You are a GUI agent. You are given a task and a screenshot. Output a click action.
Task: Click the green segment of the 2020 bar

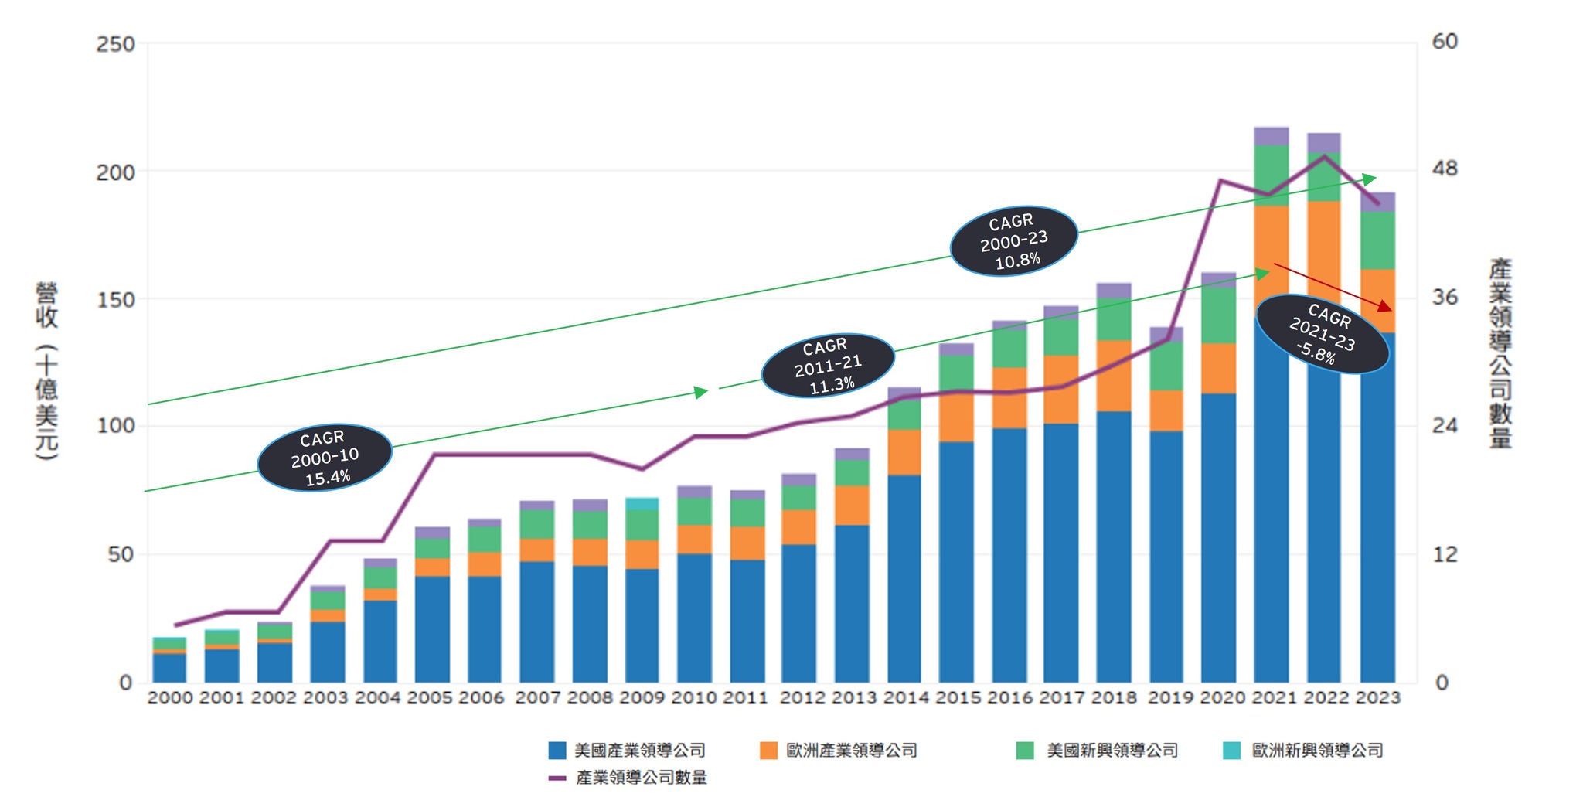[1218, 315]
